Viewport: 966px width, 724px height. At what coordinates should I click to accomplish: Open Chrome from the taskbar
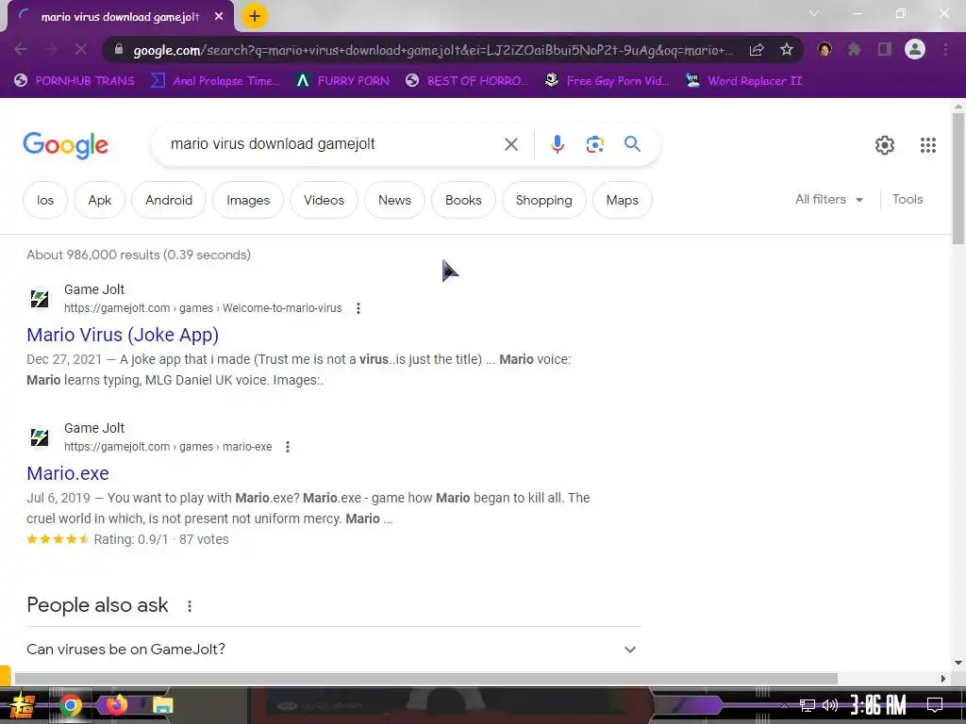70,705
